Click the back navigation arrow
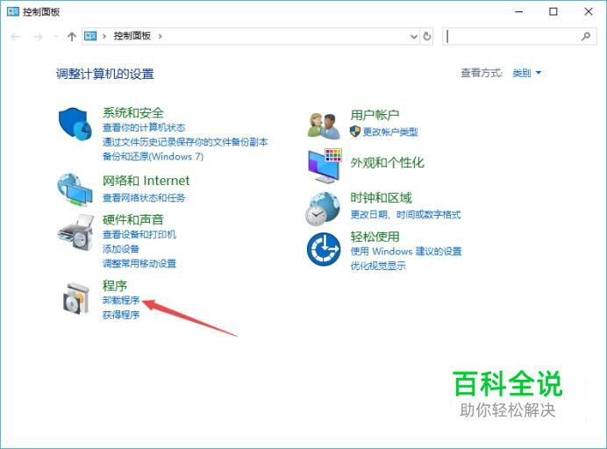Screen dimensions: 607x449 [x=16, y=37]
